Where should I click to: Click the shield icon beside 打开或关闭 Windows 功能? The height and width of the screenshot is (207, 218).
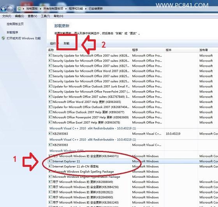coord(4,38)
